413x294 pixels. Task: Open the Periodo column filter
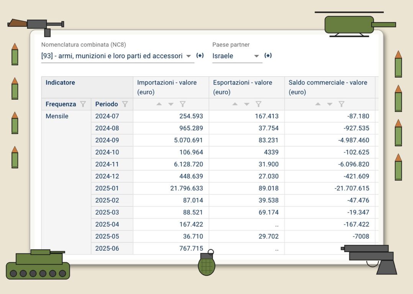(x=125, y=104)
